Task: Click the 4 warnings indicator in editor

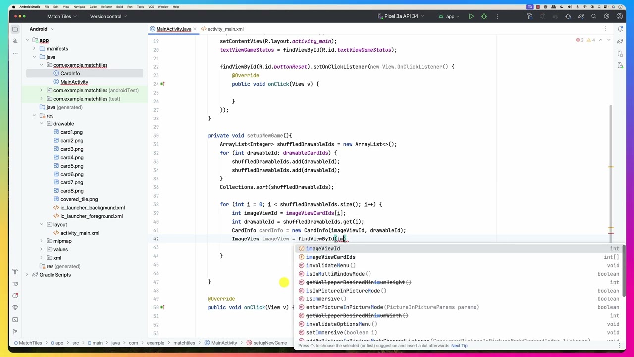Action: point(590,40)
